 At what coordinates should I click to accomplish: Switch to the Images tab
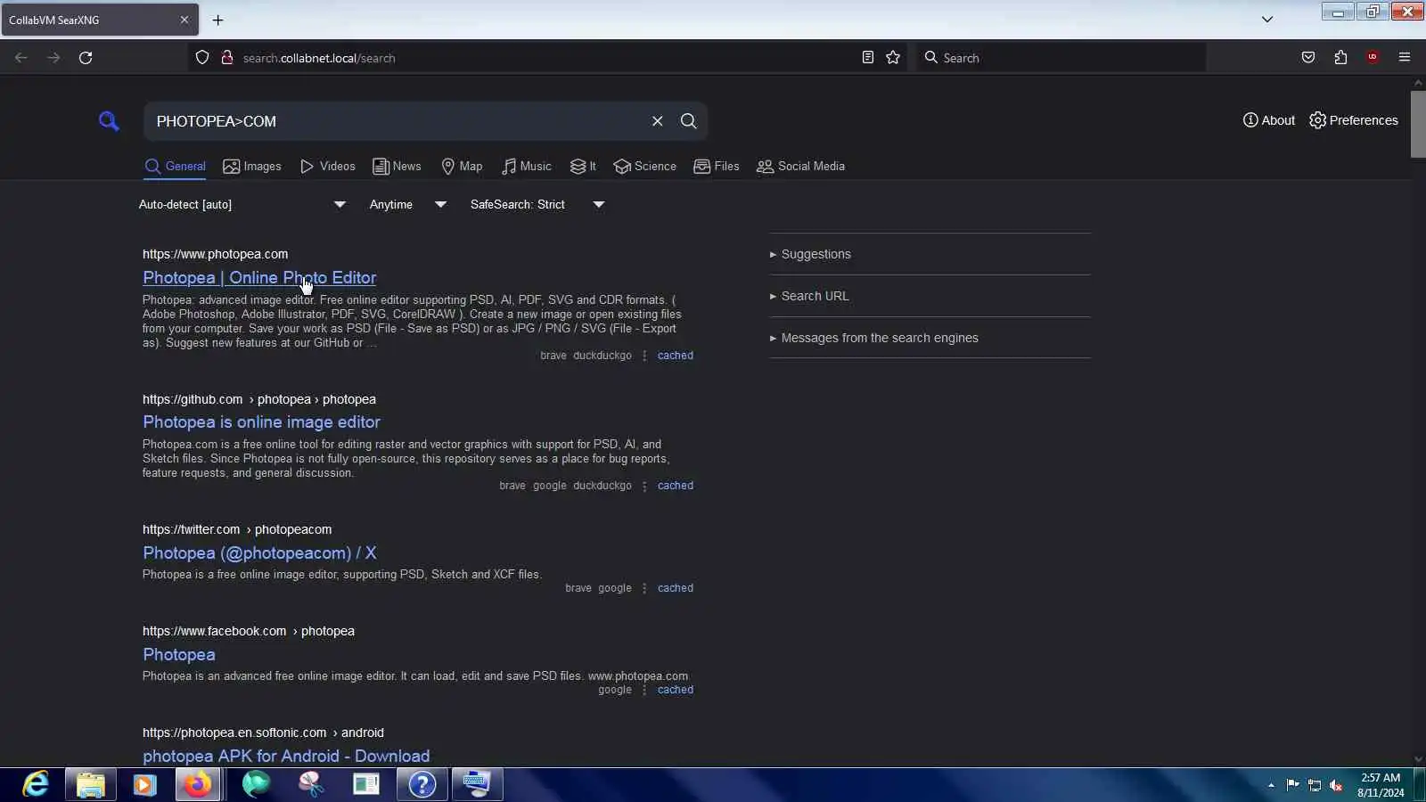pyautogui.click(x=252, y=167)
